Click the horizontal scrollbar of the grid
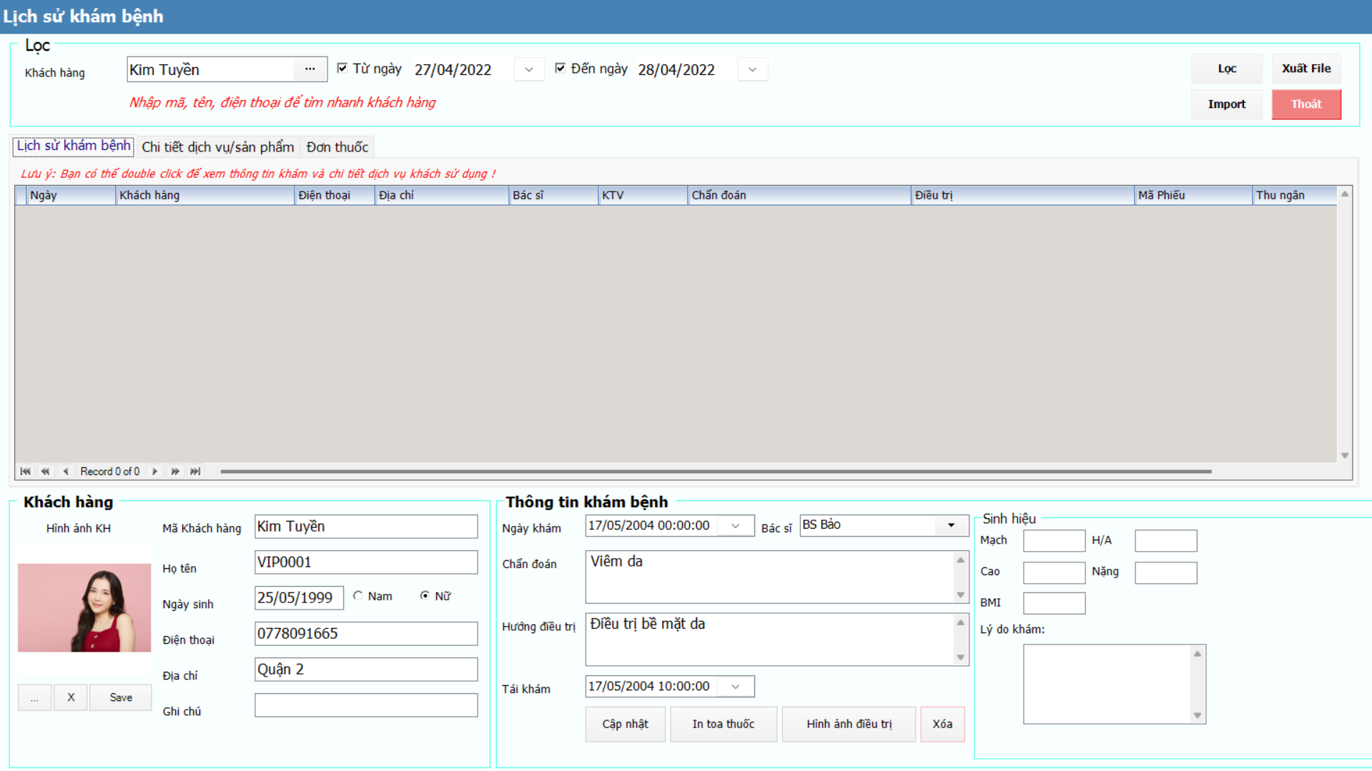The width and height of the screenshot is (1372, 771). coord(715,472)
